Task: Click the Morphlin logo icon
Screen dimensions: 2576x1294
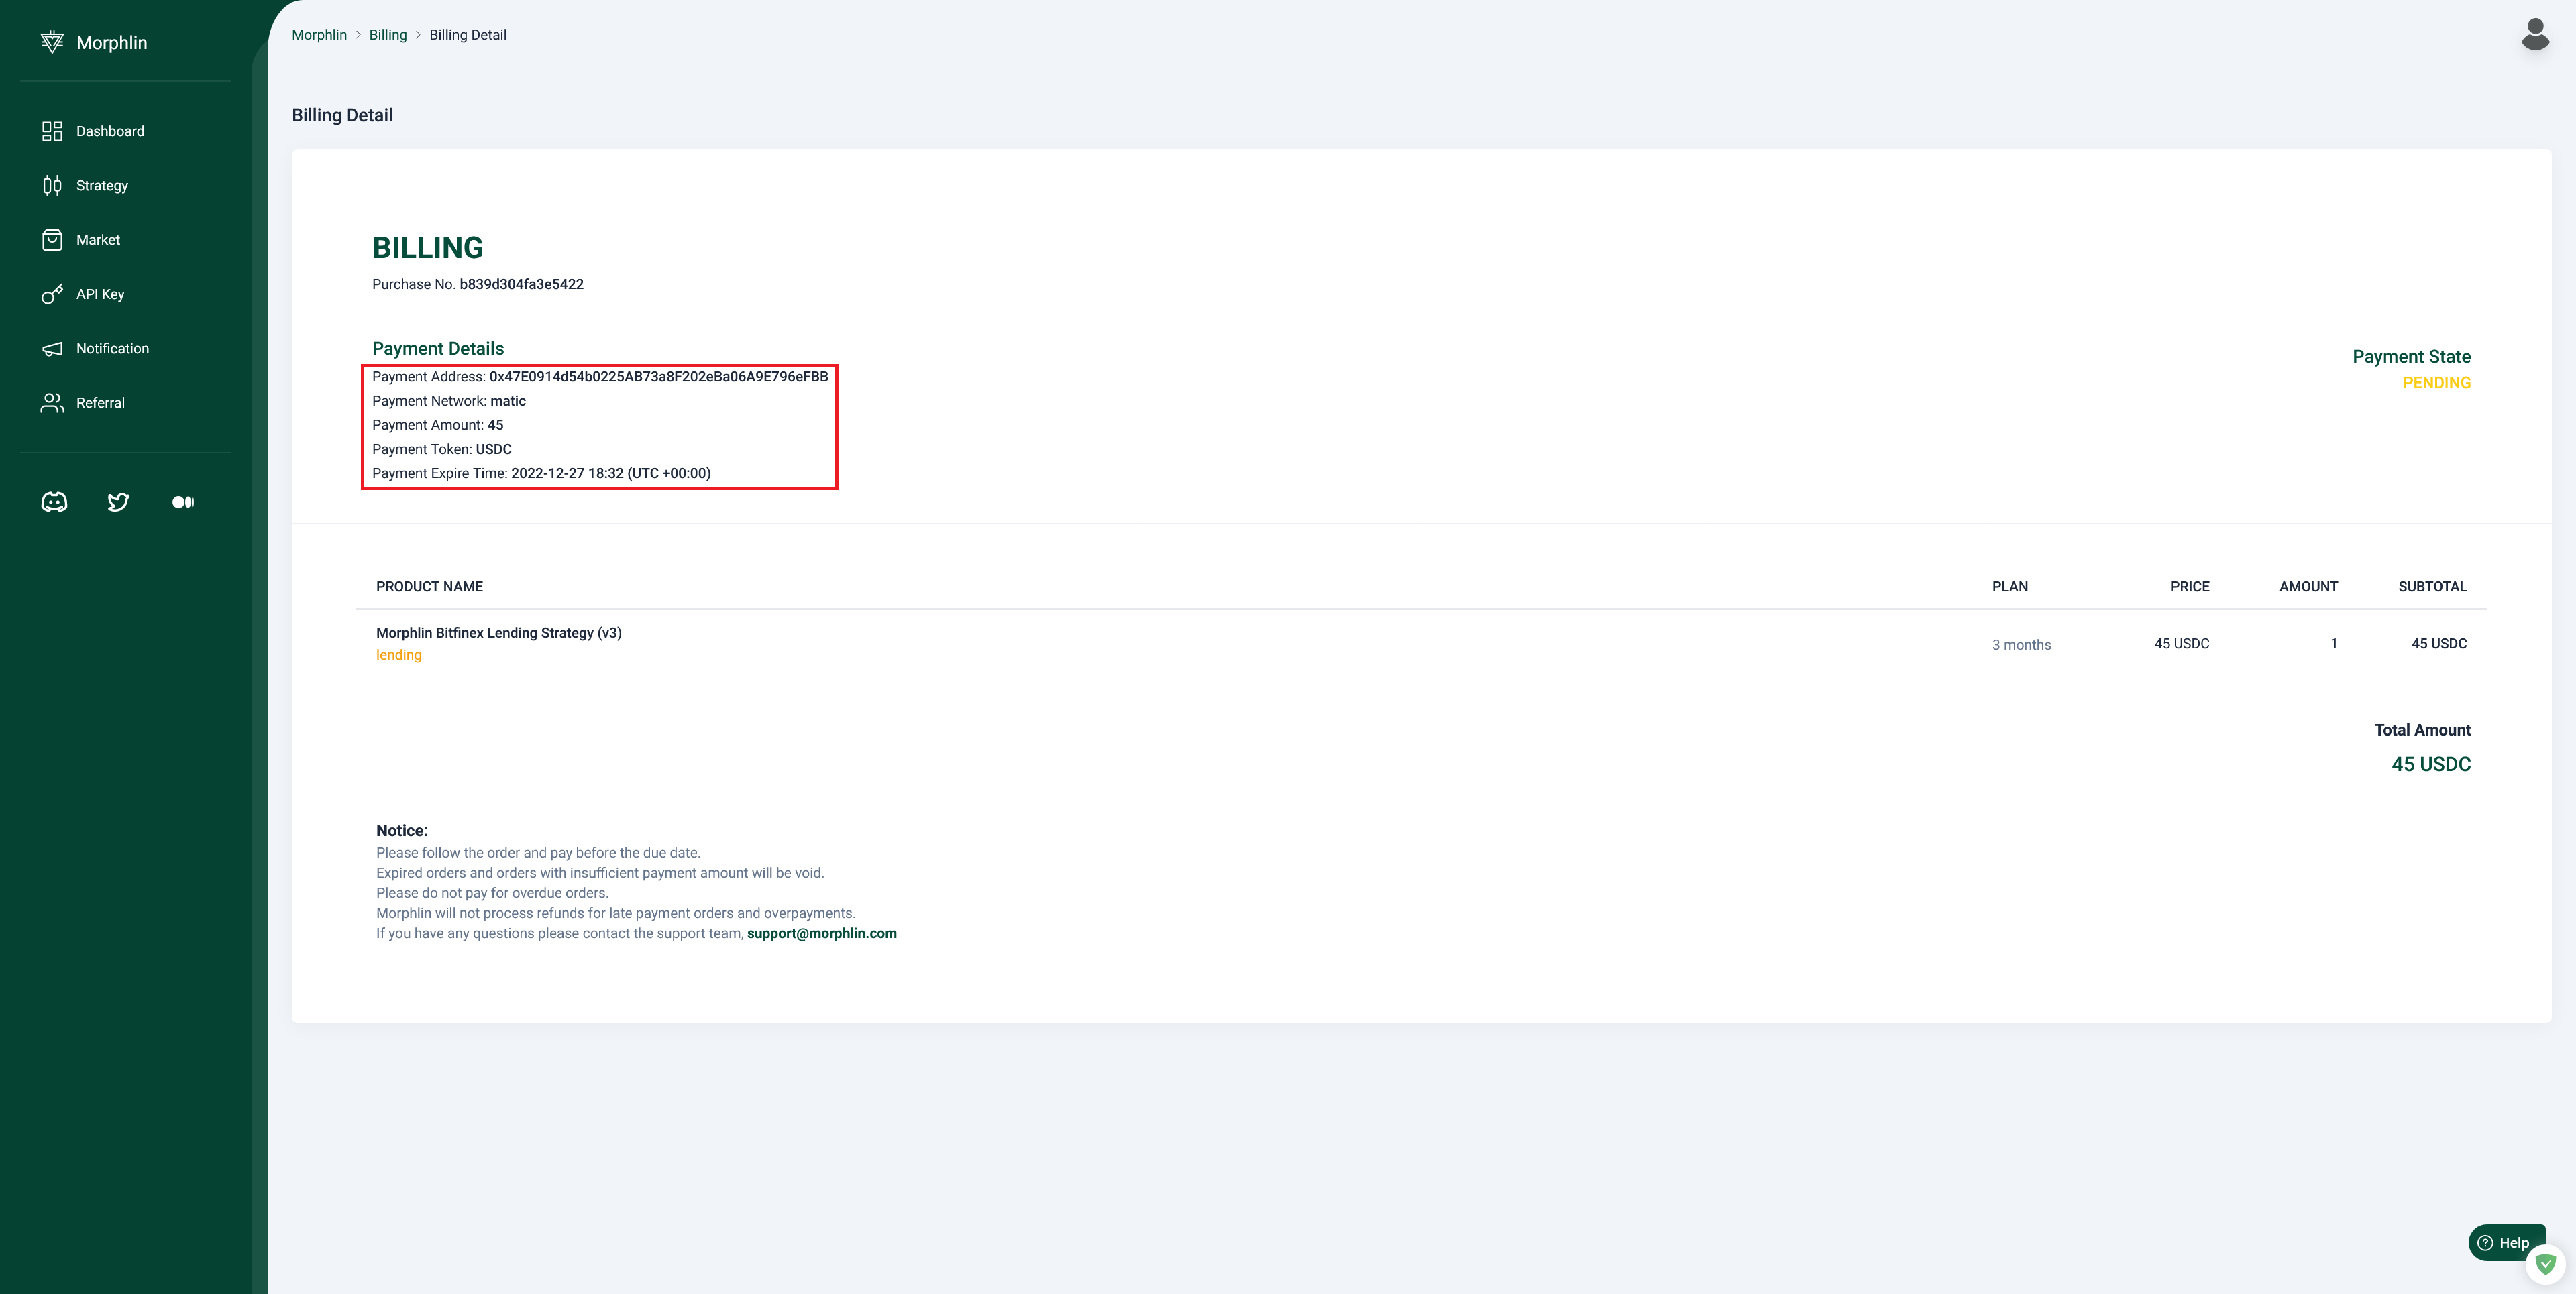Action: [52, 42]
